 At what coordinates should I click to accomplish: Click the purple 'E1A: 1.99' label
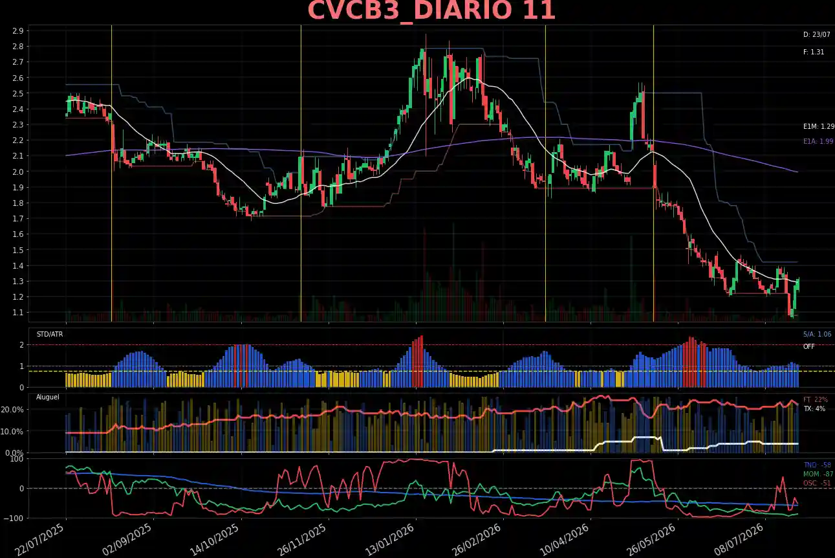pos(818,141)
